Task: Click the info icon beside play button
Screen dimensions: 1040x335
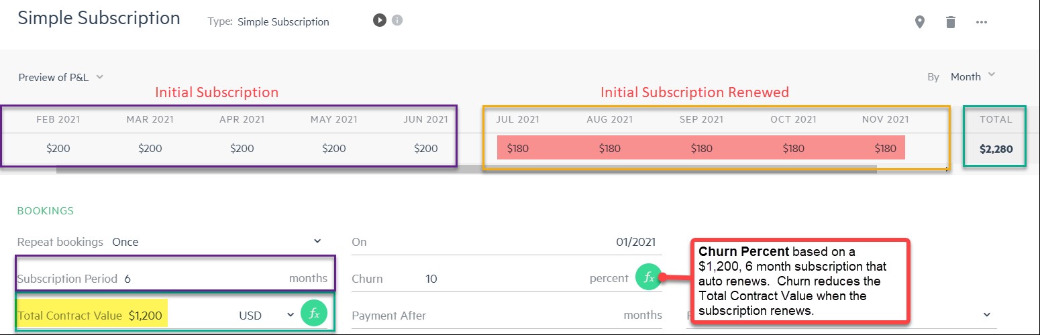Action: (x=397, y=20)
